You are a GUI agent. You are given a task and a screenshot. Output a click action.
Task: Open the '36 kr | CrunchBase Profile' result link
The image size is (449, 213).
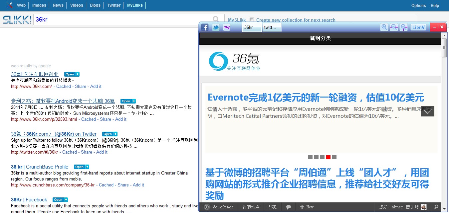pyautogui.click(x=40, y=167)
